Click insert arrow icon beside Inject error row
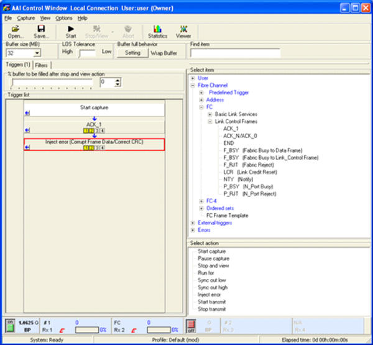373x345 pixels. point(27,147)
